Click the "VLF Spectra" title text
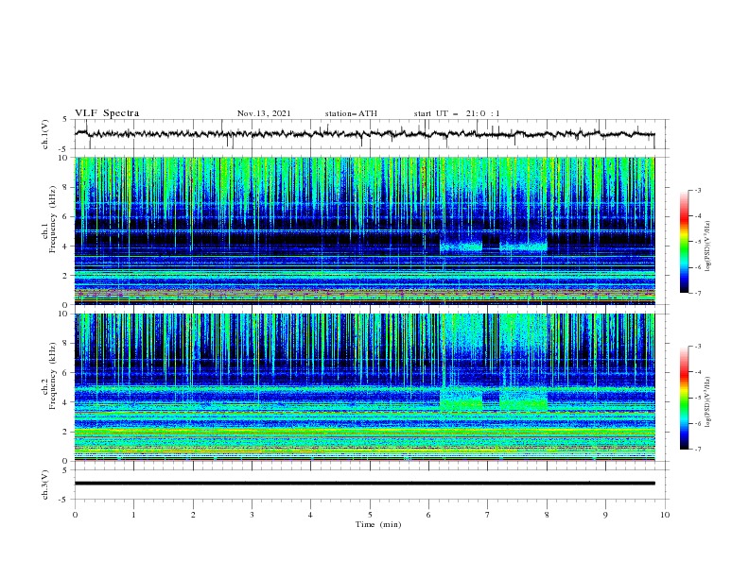Image resolution: width=749 pixels, height=578 pixels. (107, 113)
